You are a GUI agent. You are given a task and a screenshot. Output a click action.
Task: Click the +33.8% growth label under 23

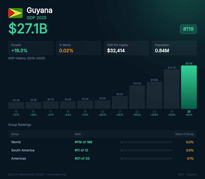click(x=154, y=115)
